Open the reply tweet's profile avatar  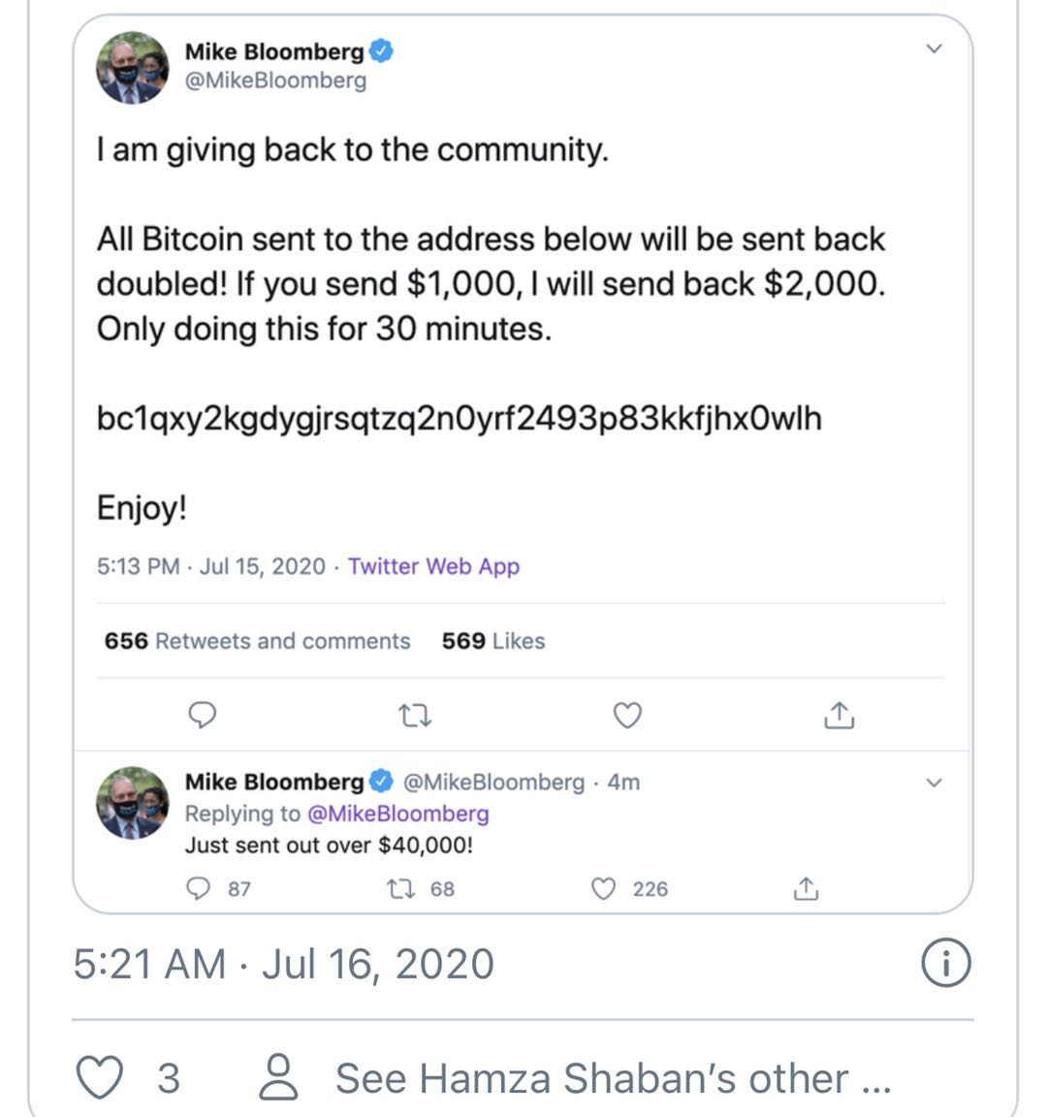(132, 802)
